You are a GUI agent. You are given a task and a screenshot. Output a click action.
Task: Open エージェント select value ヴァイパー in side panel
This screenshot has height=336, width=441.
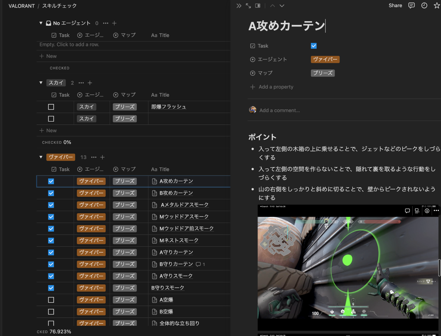(325, 60)
